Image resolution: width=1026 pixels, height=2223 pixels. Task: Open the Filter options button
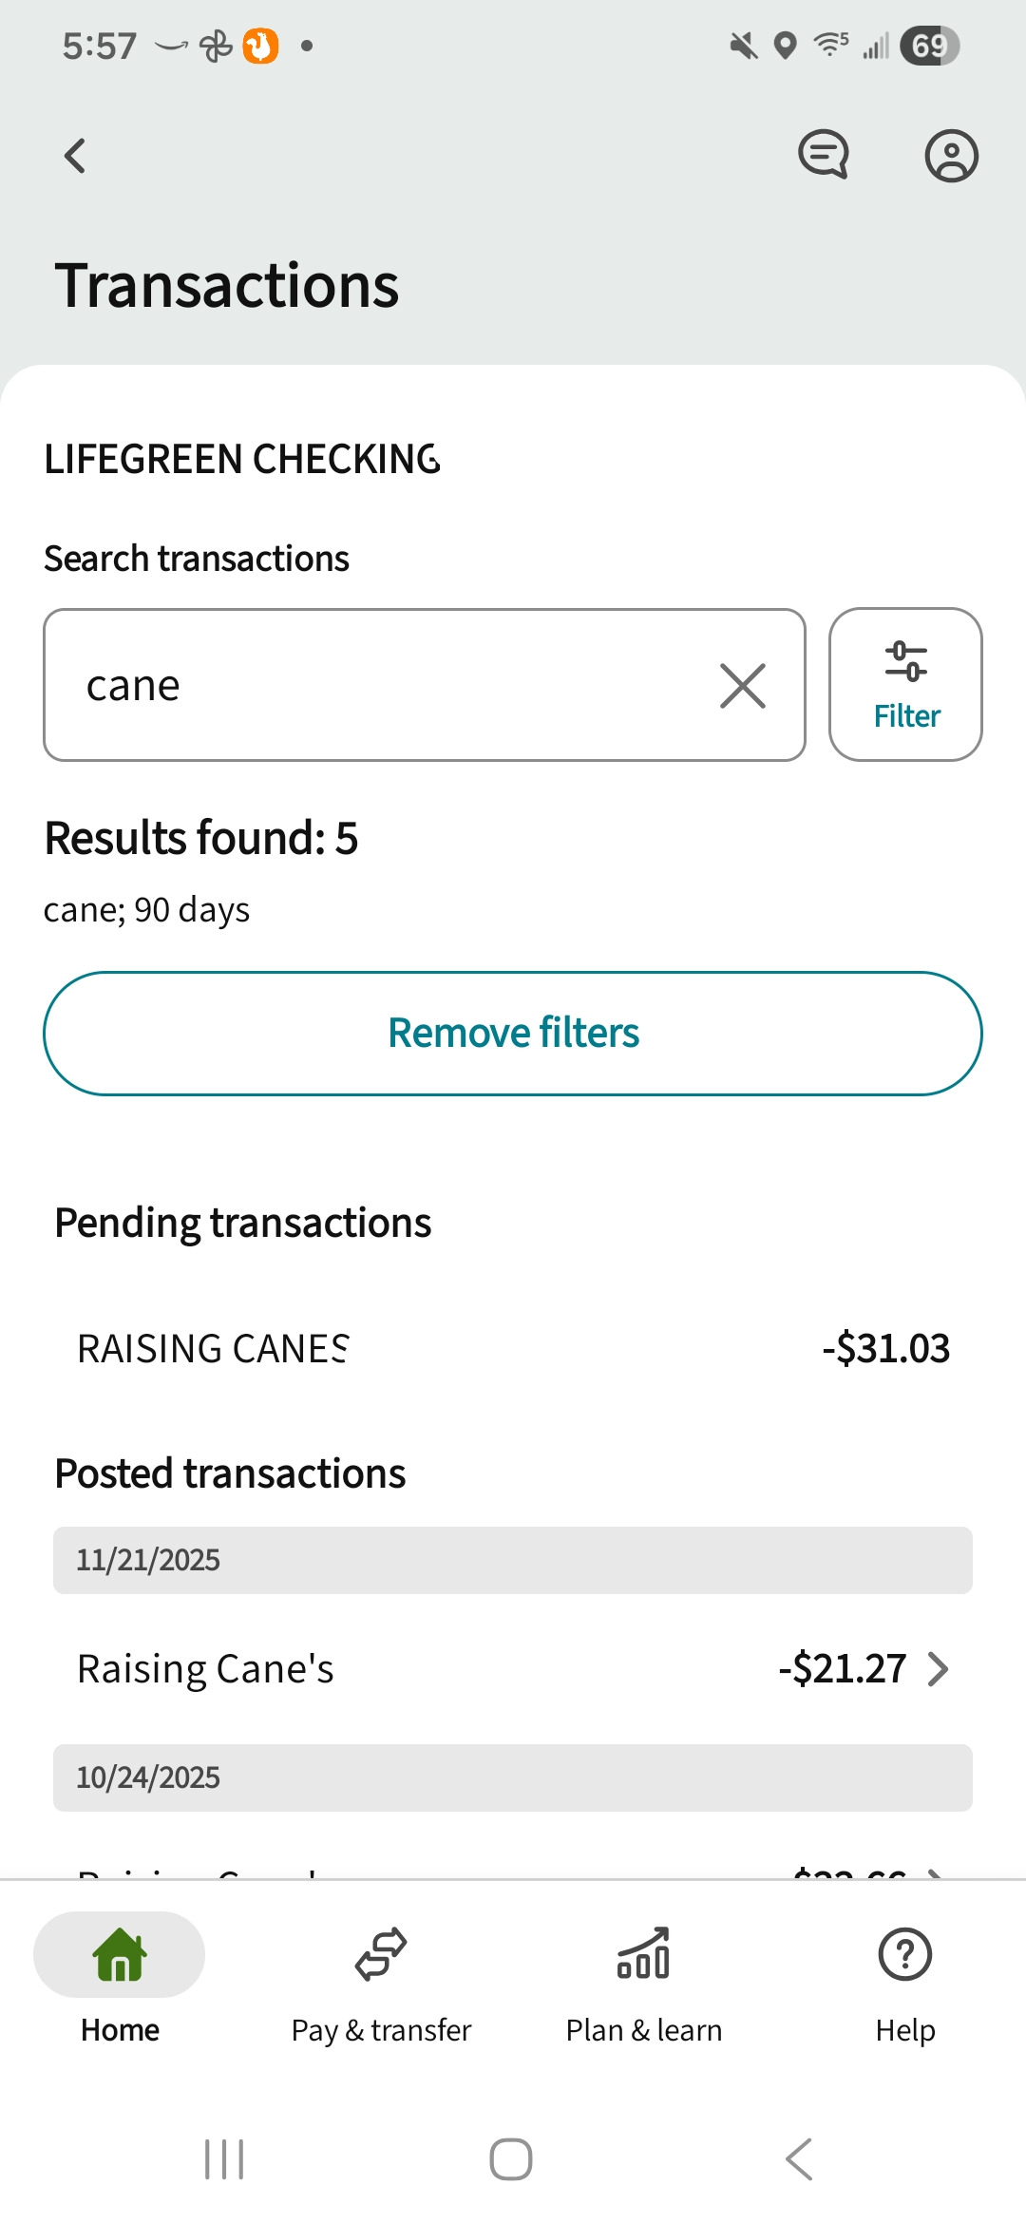coord(905,685)
